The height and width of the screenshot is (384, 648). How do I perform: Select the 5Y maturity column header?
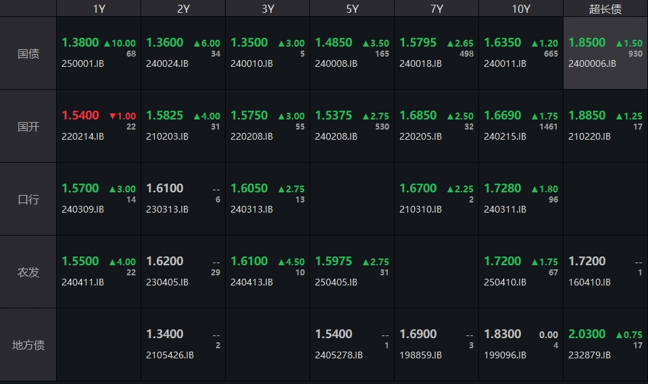pos(352,9)
